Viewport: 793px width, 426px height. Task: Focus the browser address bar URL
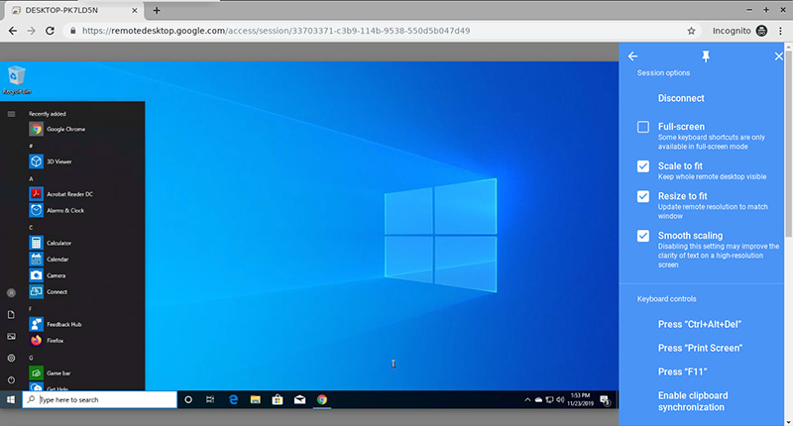276,31
